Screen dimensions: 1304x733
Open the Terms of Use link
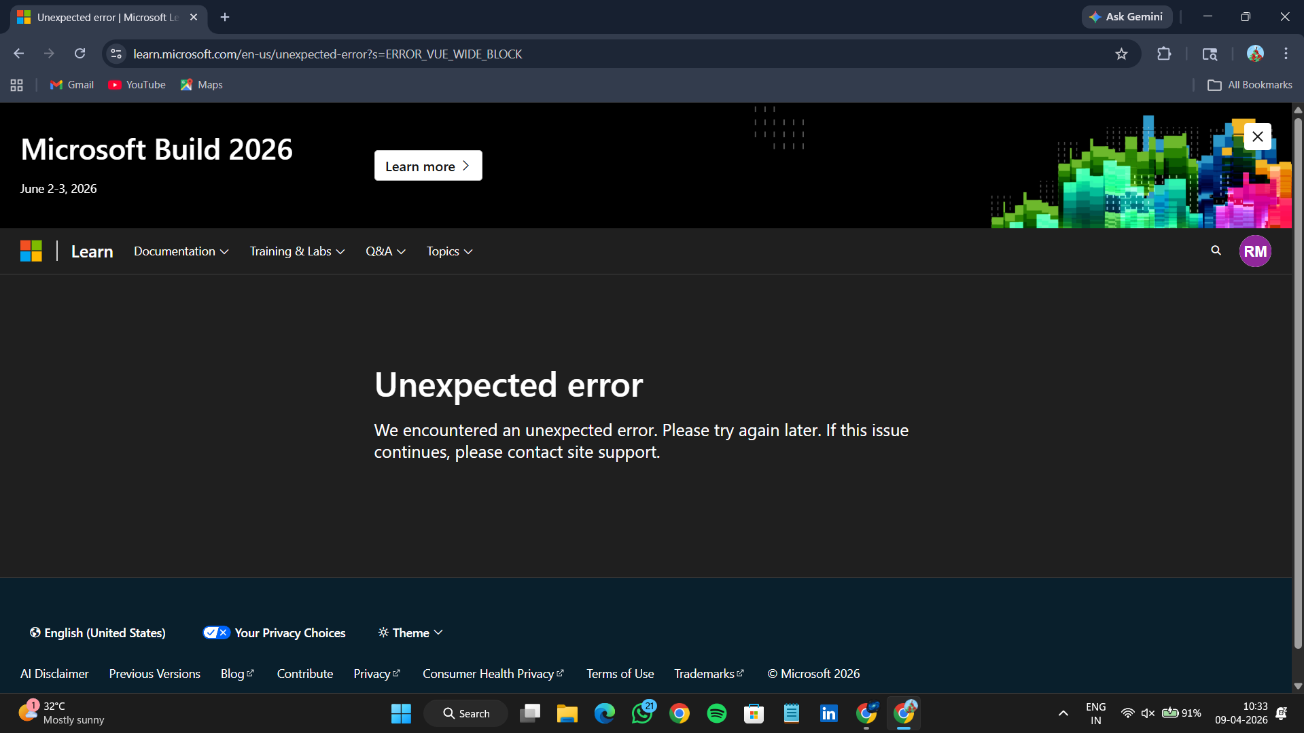pyautogui.click(x=619, y=673)
